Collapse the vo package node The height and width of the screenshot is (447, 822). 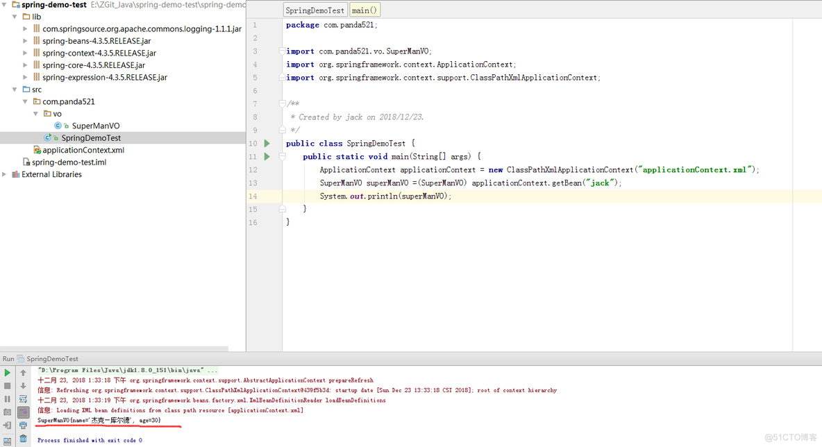35,113
